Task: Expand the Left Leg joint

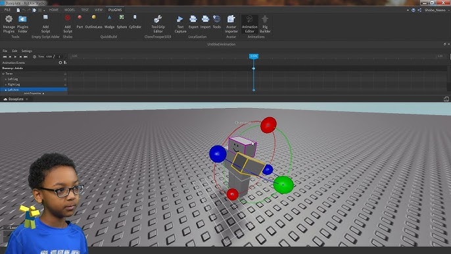Action: [6, 79]
